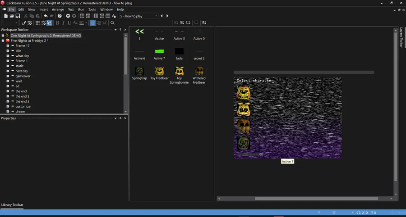
Task: Pin the Workspace Toolbar panel
Action: tap(120, 30)
